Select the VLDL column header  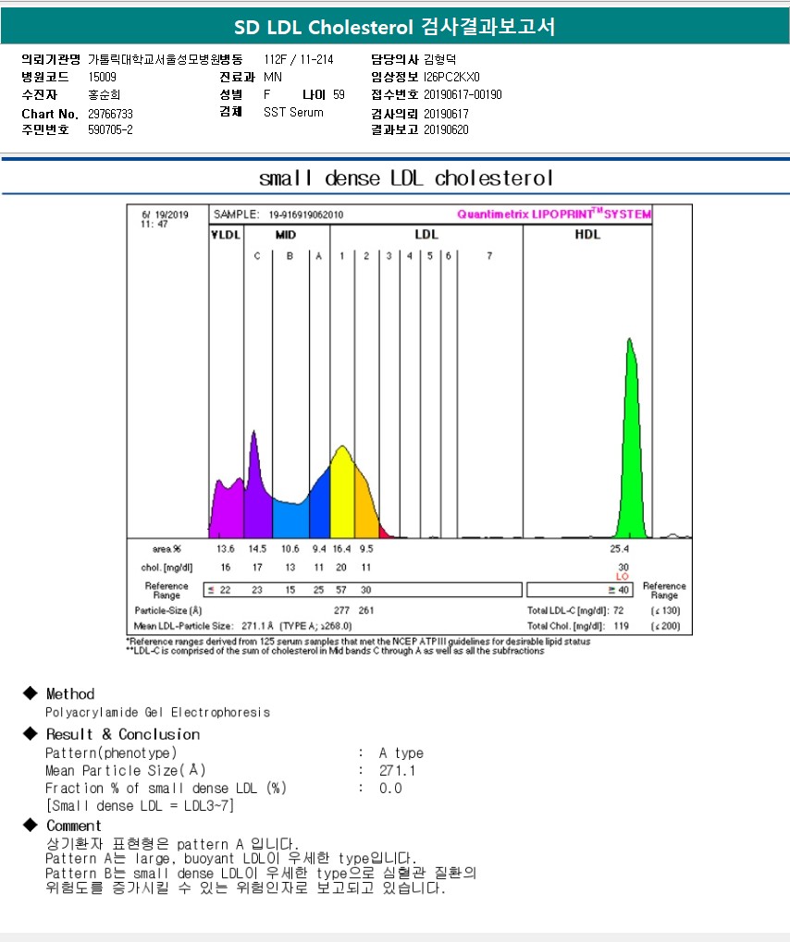[226, 235]
